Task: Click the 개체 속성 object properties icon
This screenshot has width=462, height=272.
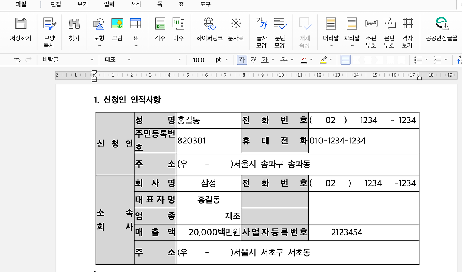Action: tap(305, 24)
